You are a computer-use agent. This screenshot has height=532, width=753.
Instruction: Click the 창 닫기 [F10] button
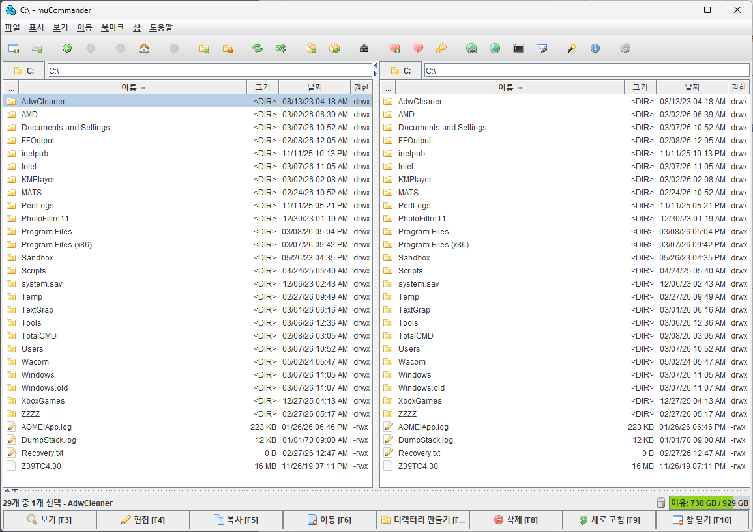click(x=702, y=520)
